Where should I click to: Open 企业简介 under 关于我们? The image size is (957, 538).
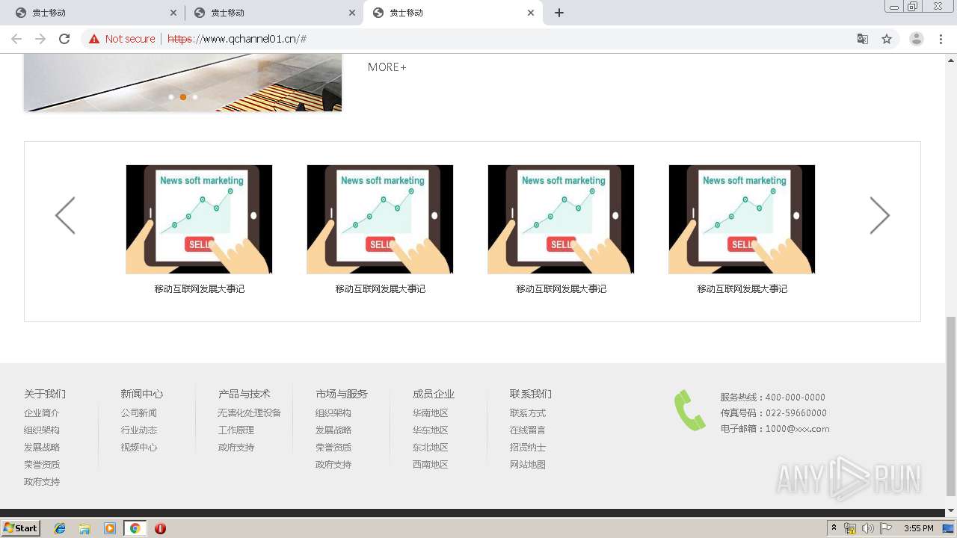click(42, 413)
